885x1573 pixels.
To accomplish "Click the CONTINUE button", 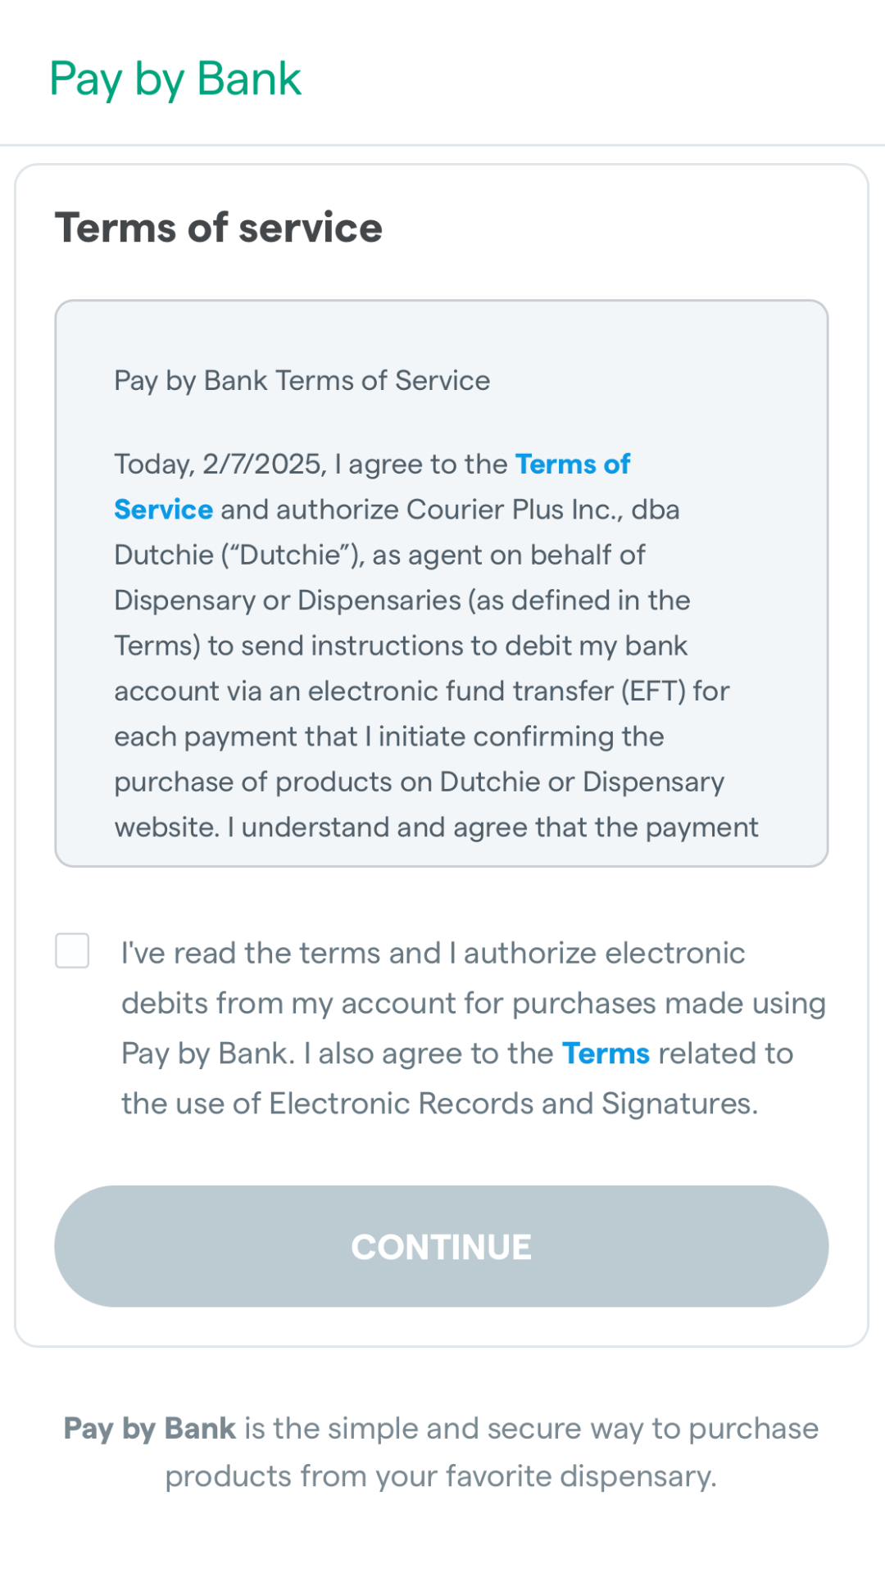I will tap(442, 1246).
